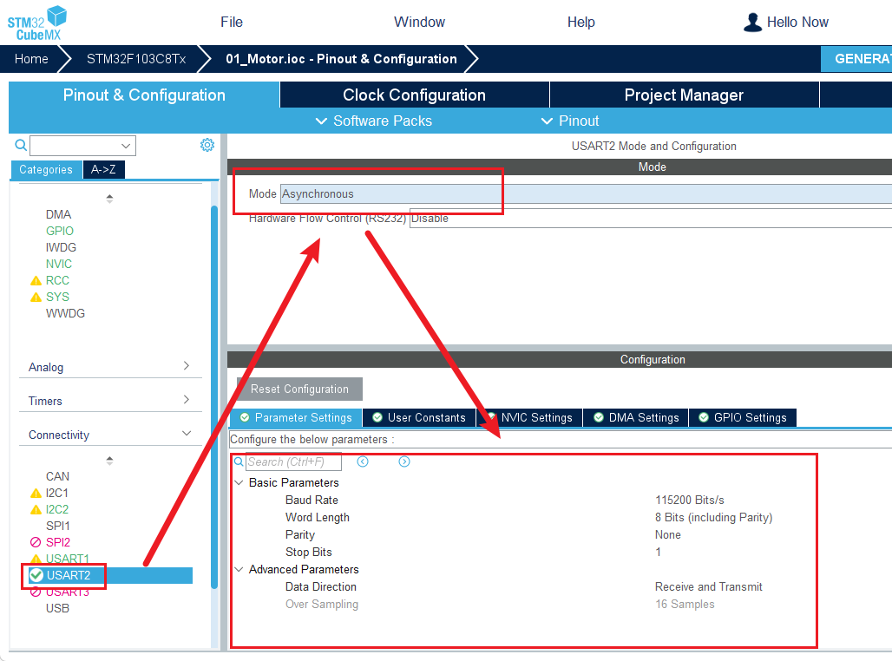Select the USART2 checked peripheral

pos(68,575)
